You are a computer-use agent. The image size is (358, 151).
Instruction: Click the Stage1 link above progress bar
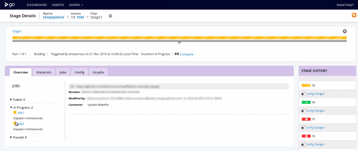pyautogui.click(x=17, y=31)
